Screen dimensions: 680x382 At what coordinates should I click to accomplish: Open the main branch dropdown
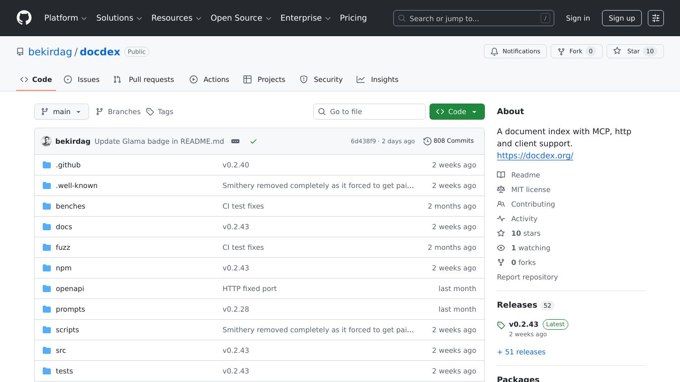pyautogui.click(x=61, y=112)
